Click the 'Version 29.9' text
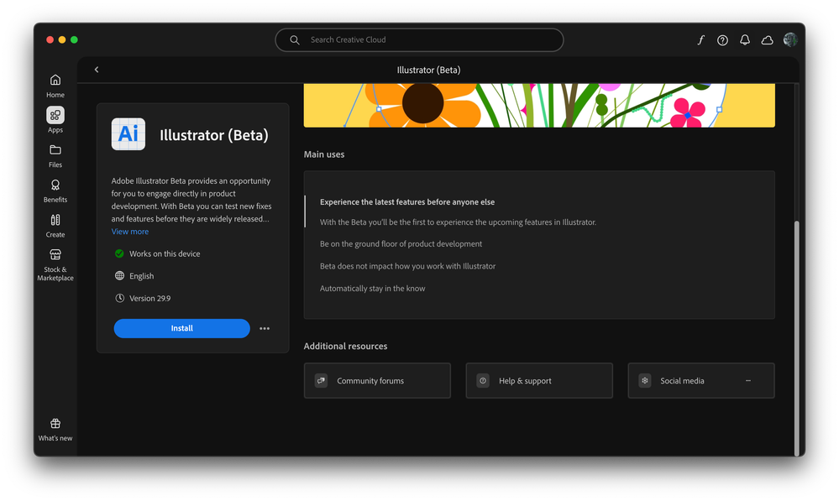 click(149, 299)
